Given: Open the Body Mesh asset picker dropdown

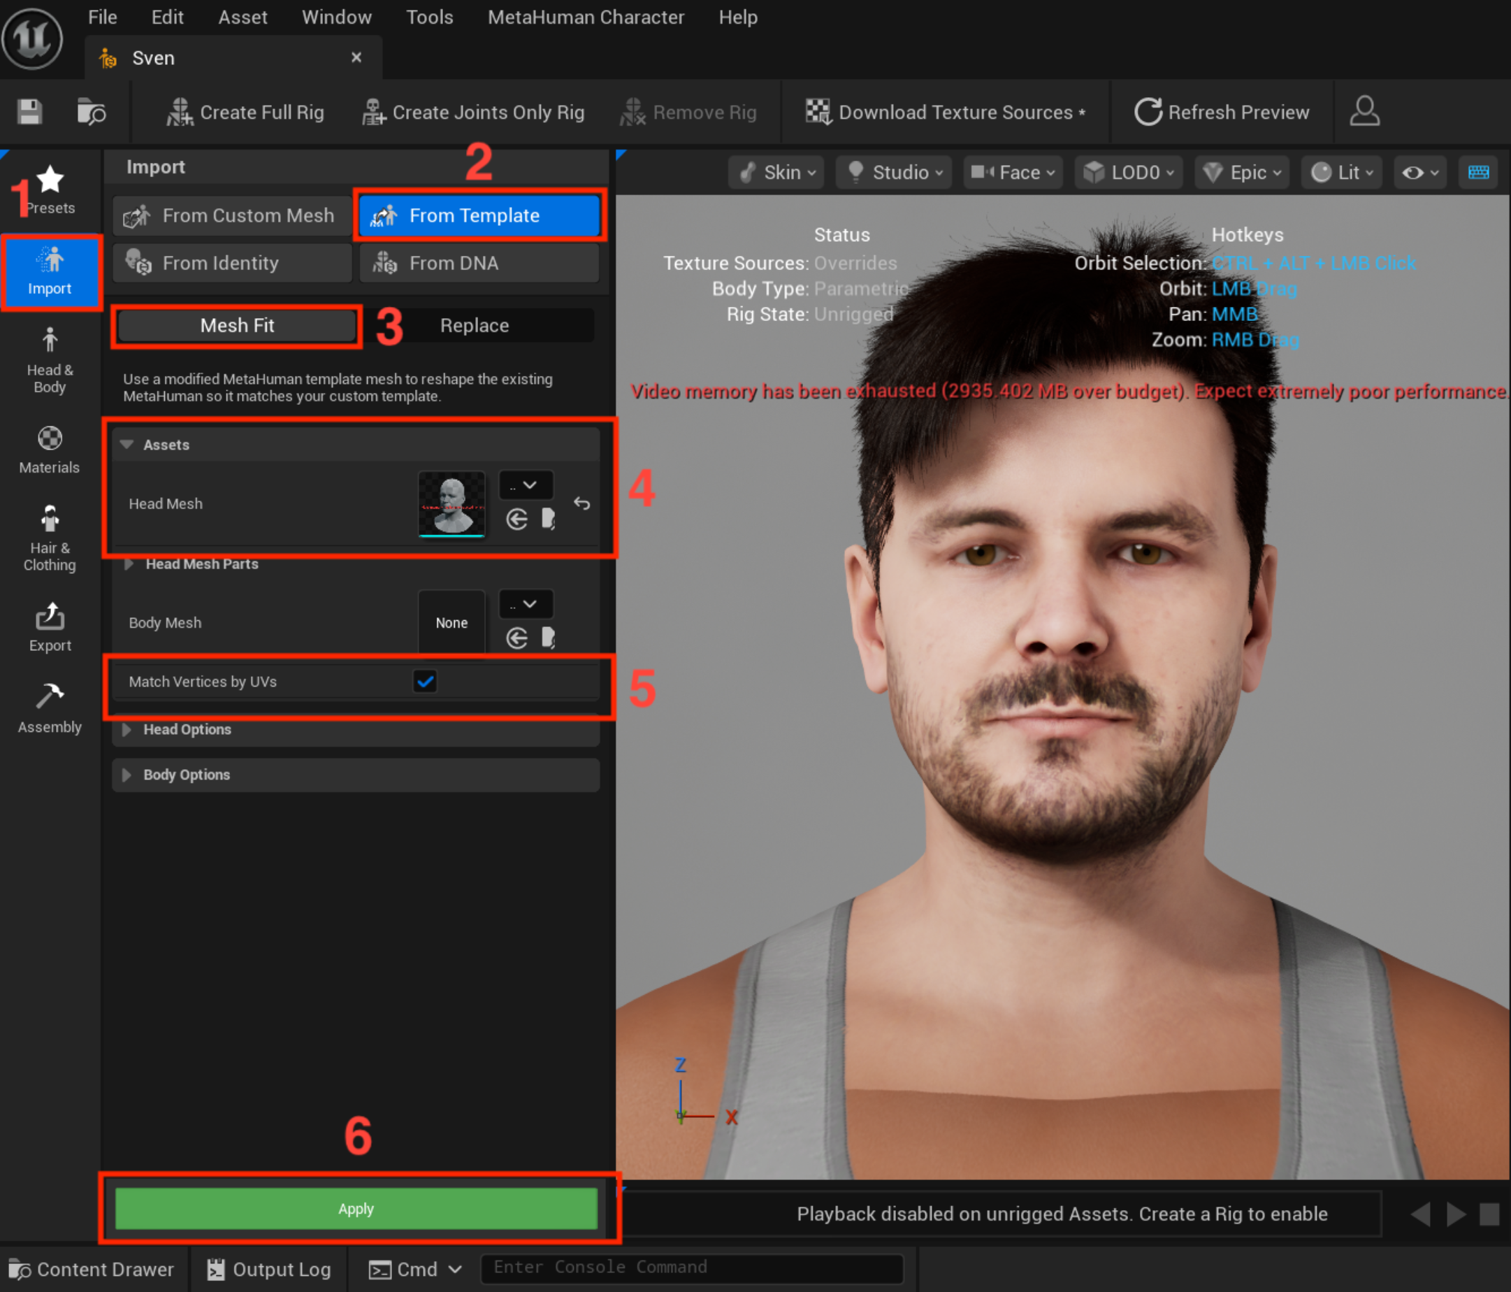Looking at the screenshot, I should [525, 604].
